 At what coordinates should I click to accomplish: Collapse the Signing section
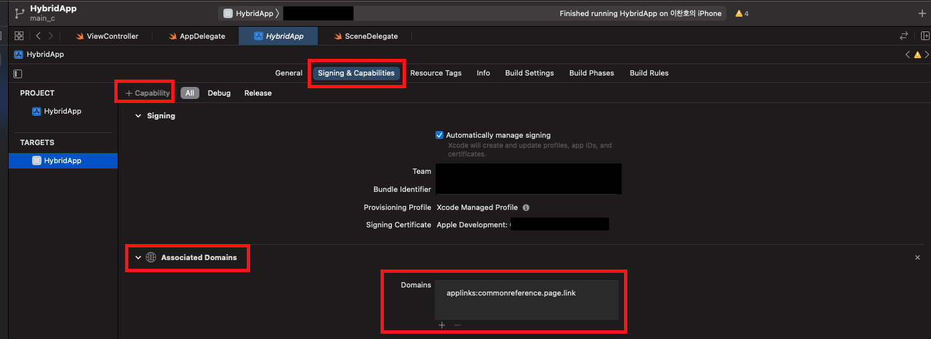coord(138,116)
